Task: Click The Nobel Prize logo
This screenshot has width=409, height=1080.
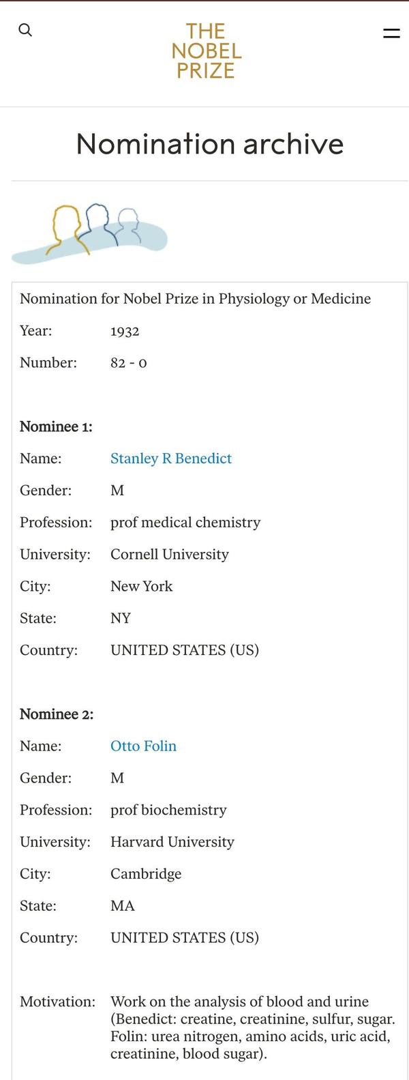Action: coord(206,50)
